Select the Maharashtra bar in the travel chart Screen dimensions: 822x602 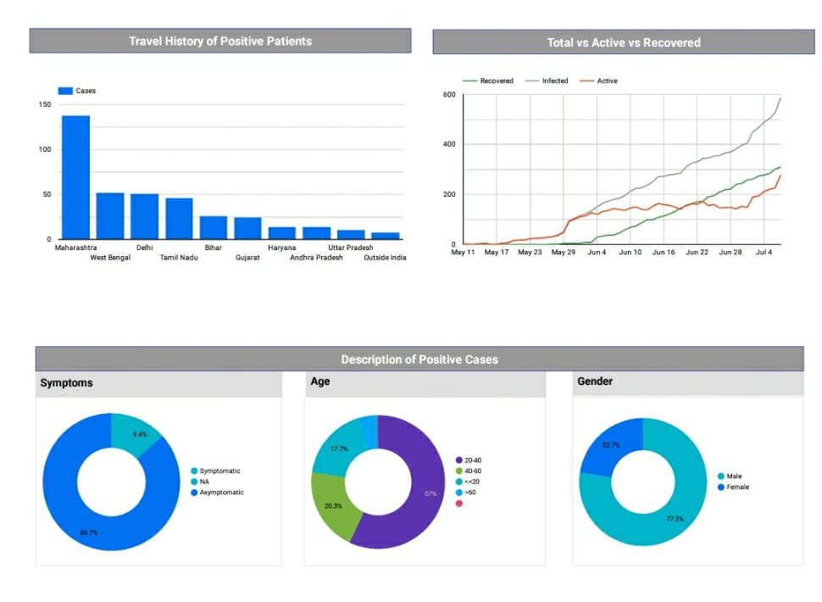pos(76,177)
